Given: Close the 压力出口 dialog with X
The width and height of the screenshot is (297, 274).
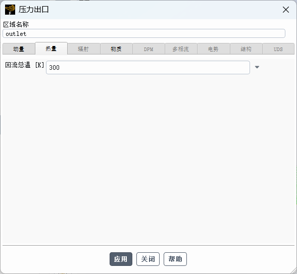Looking at the screenshot, I should point(286,10).
